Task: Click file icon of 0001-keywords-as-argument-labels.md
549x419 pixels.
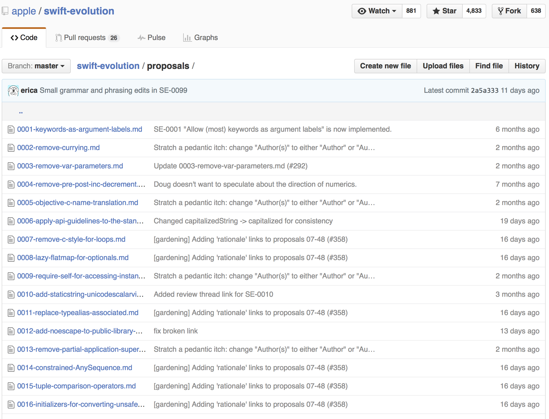Action: coord(11,129)
